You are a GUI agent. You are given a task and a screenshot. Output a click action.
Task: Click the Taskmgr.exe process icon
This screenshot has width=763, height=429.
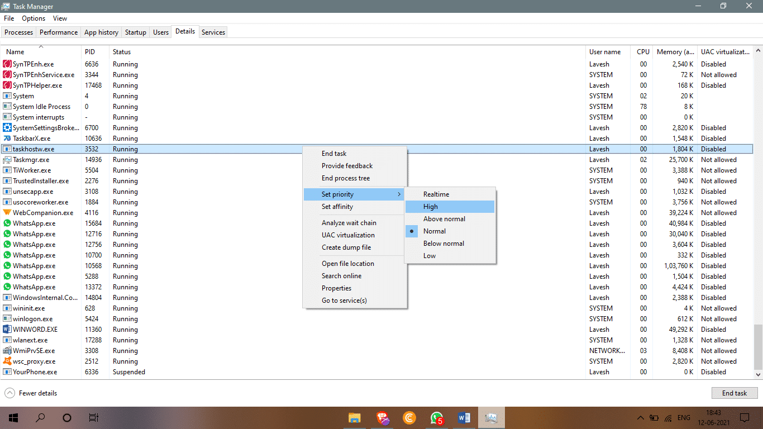7,160
